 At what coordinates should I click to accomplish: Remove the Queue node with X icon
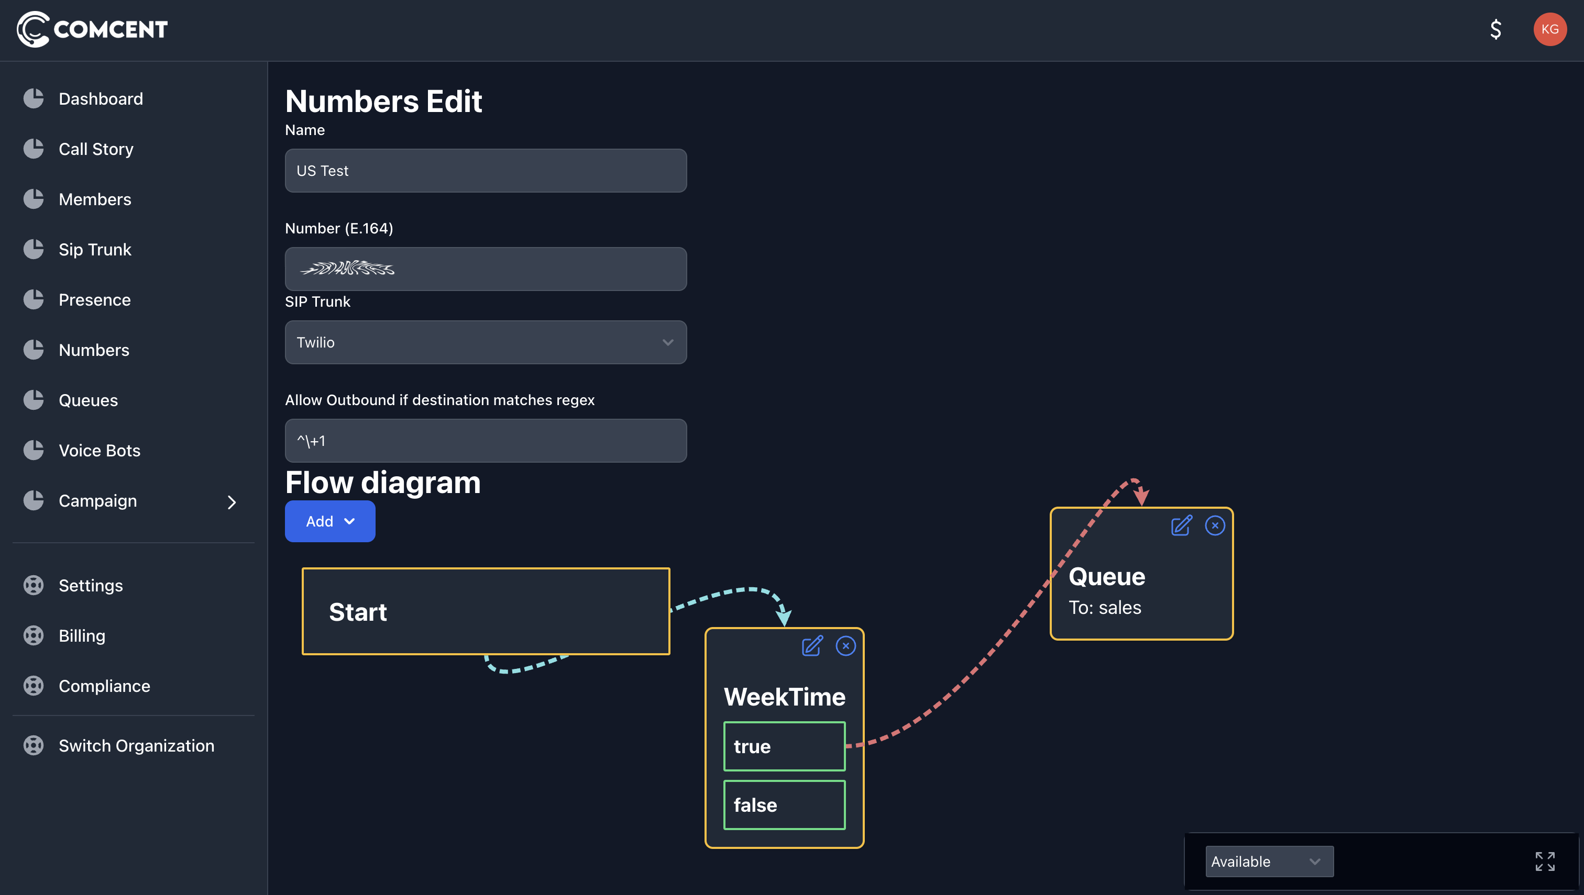click(1215, 525)
